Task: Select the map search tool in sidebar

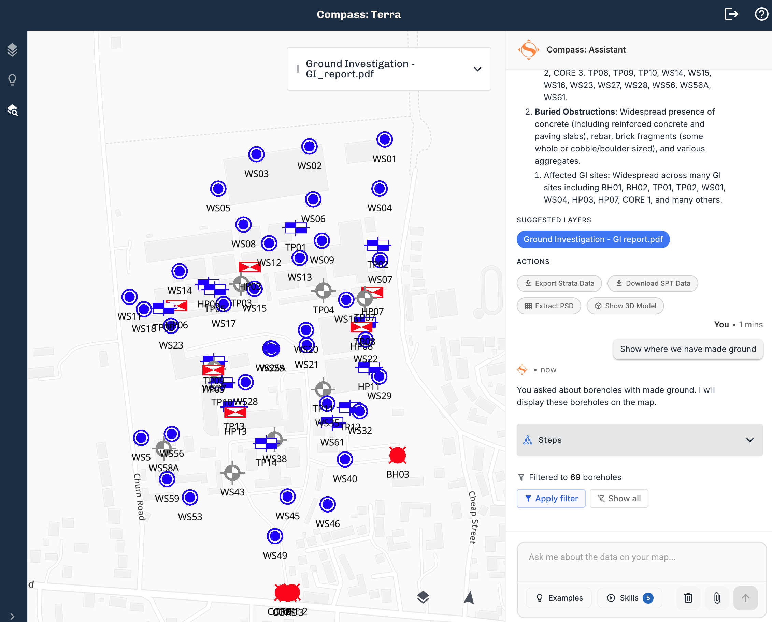Action: coord(13,111)
